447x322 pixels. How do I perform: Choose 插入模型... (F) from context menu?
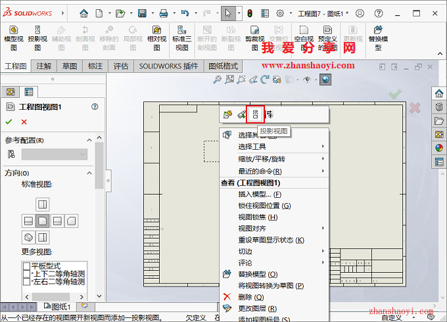point(274,194)
